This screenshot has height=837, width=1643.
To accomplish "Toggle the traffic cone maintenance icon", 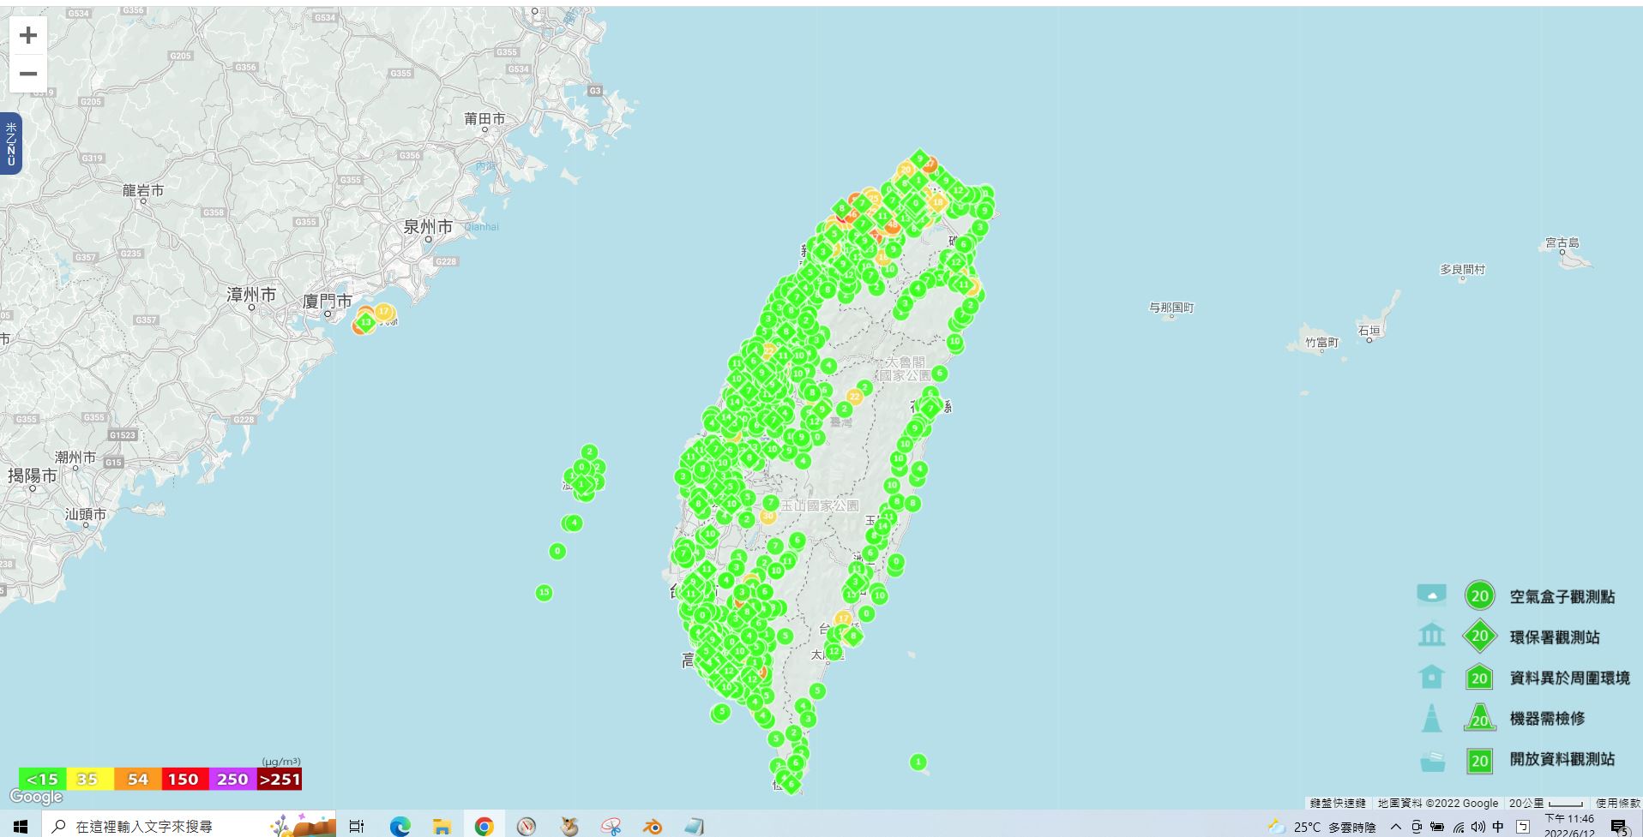I will [1431, 718].
